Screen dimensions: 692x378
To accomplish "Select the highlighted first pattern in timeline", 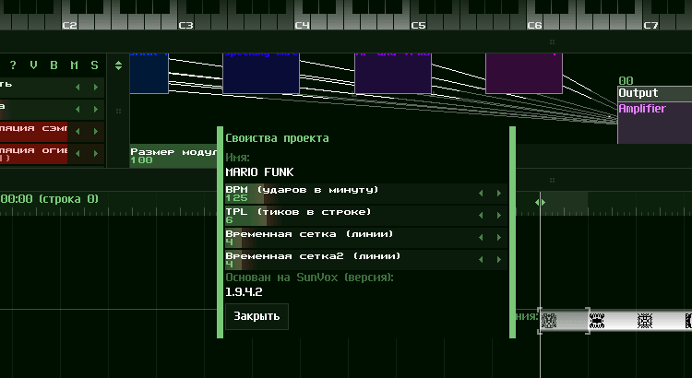I will point(564,321).
